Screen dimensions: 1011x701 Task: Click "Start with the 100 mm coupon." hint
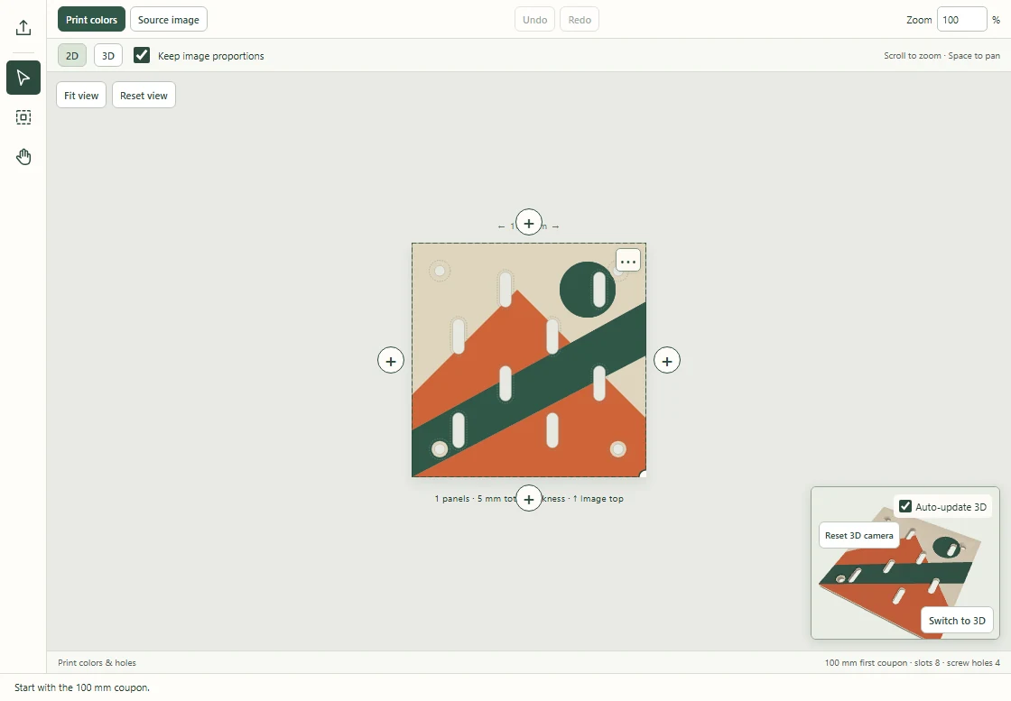[82, 687]
